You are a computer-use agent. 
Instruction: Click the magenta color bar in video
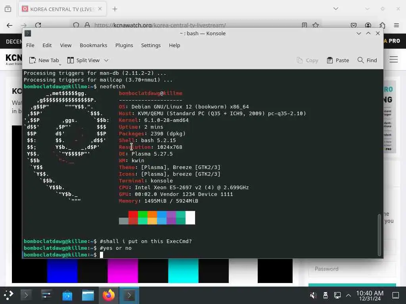[123, 271]
